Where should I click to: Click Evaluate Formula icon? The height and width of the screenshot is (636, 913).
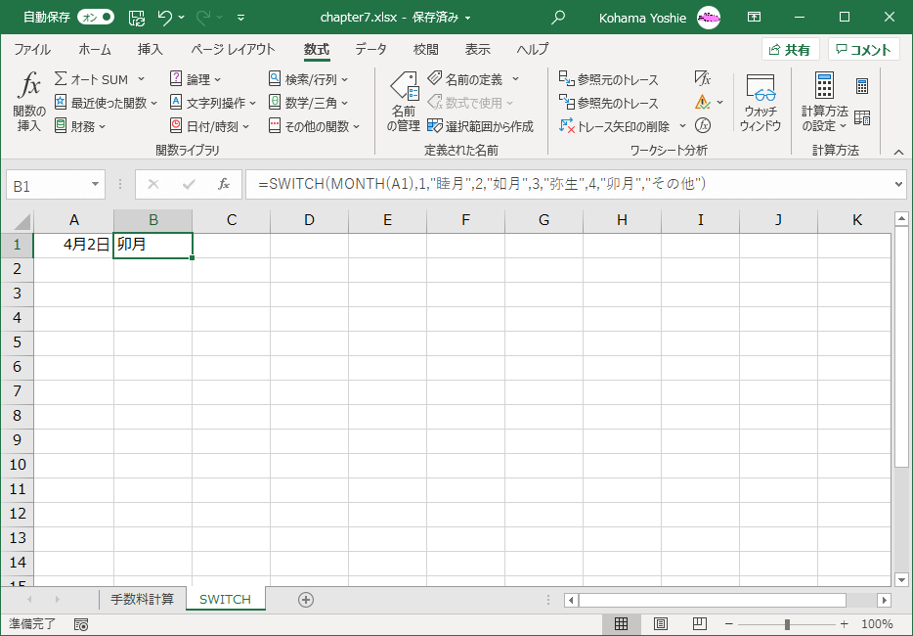703,125
